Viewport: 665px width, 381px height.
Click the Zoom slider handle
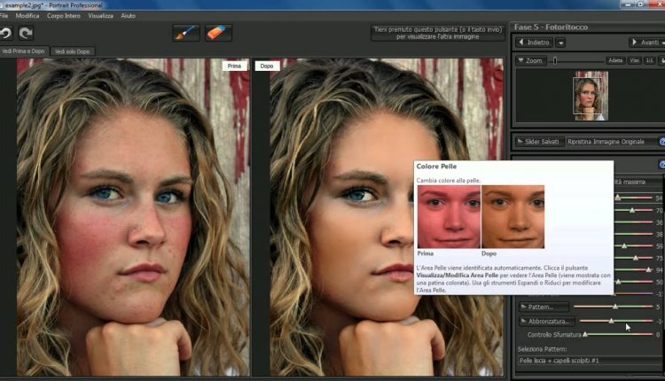pos(555,60)
